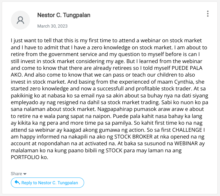Expand the Share dropdown caret
This screenshot has width=220, height=196.
coord(25,174)
